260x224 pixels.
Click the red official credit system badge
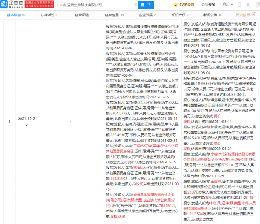click(40, 4)
